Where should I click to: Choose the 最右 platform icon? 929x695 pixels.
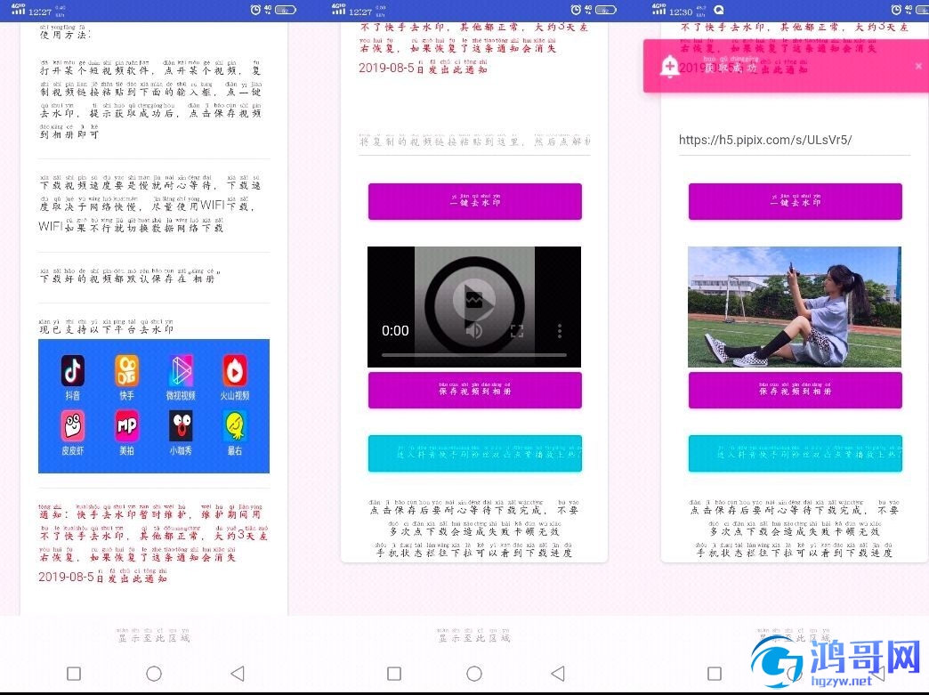(x=235, y=426)
